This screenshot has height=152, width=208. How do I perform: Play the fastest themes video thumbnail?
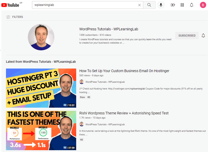41,130
